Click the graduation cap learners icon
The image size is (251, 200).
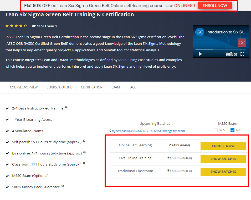(34, 26)
